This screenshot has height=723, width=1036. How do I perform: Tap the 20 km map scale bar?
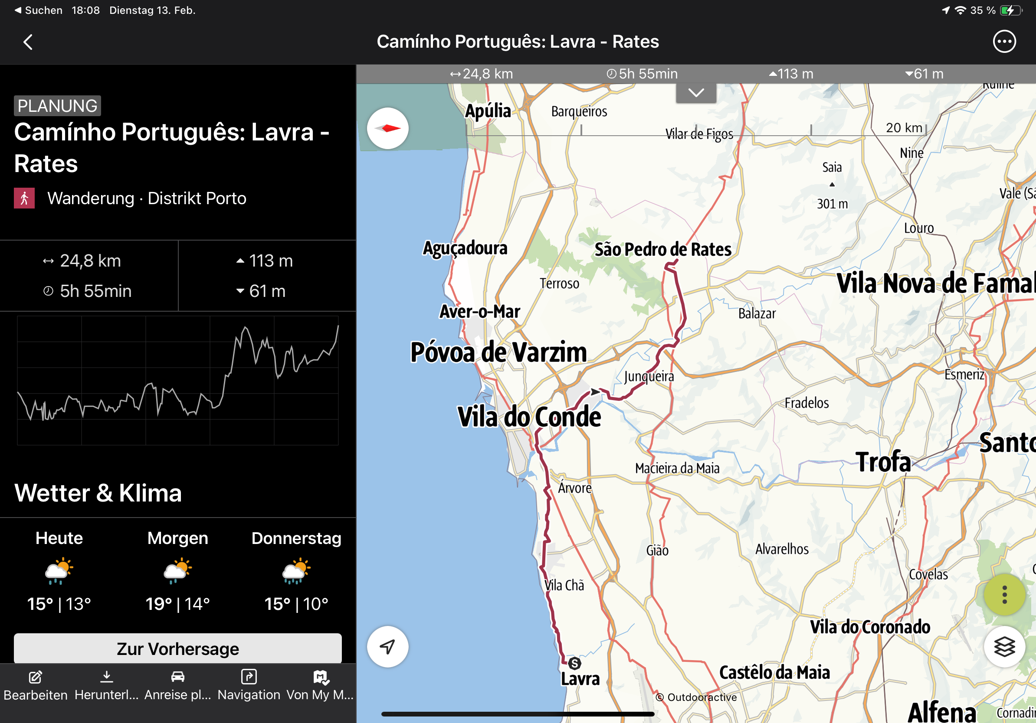[697, 130]
